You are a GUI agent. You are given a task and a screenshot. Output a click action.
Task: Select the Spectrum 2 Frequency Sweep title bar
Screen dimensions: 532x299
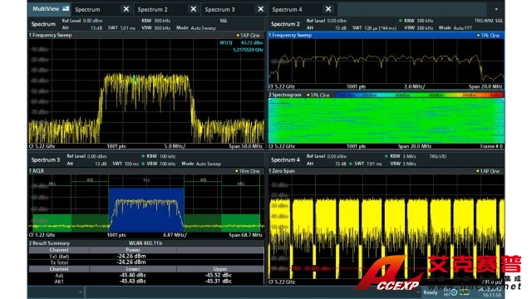[386, 35]
